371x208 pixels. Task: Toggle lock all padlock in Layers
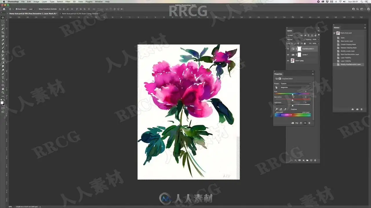click(x=305, y=43)
